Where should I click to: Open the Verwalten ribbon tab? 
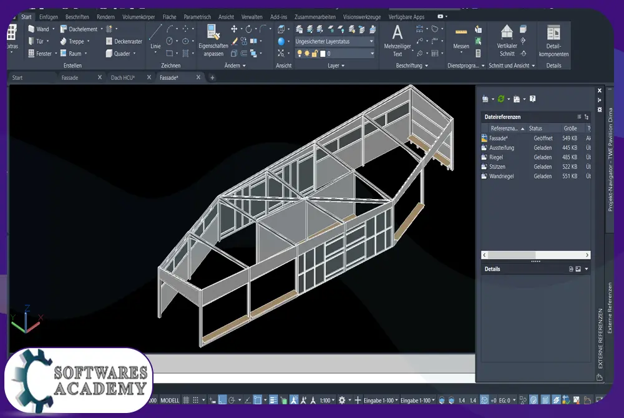pyautogui.click(x=252, y=17)
